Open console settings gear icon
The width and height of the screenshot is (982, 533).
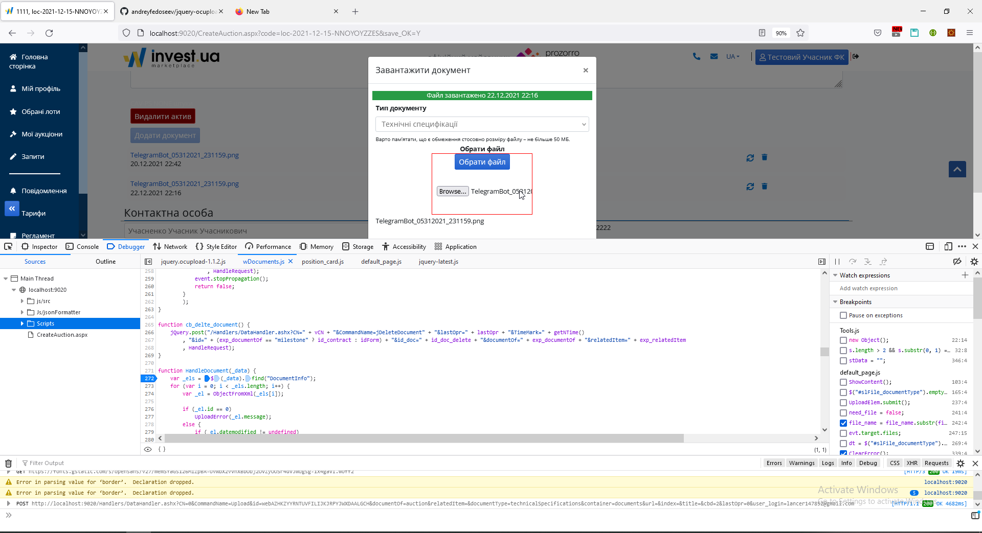point(961,463)
